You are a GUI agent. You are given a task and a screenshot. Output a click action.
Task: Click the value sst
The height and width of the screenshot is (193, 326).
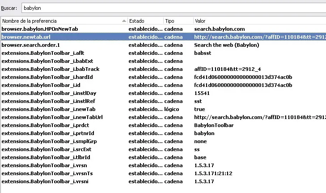point(198,101)
